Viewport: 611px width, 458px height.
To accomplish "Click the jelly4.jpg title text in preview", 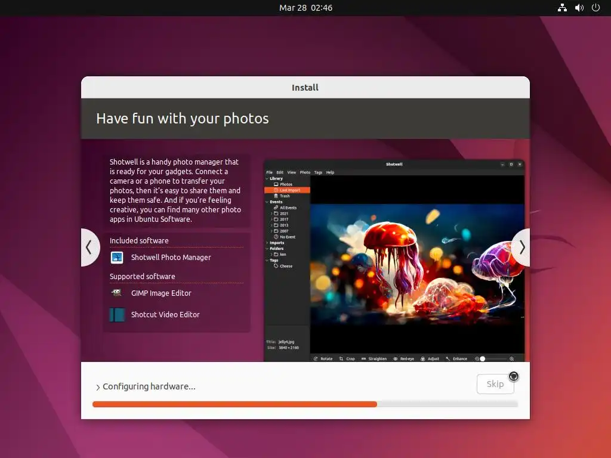I will [286, 342].
